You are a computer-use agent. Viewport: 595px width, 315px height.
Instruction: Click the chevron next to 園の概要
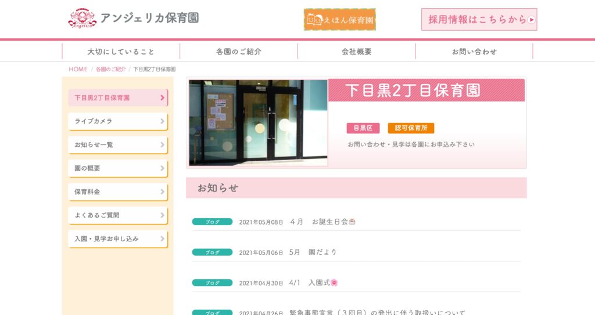click(x=163, y=168)
